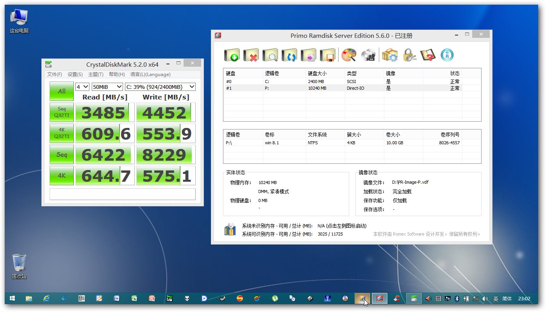Open the test count dropdown showing 4
Image resolution: width=546 pixels, height=312 pixels.
click(x=82, y=87)
